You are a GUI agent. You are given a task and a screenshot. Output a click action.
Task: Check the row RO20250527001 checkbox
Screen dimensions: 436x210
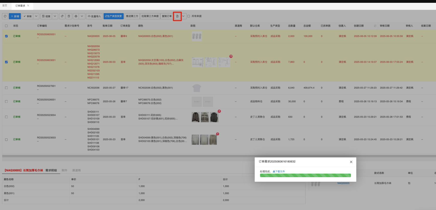click(x=6, y=88)
